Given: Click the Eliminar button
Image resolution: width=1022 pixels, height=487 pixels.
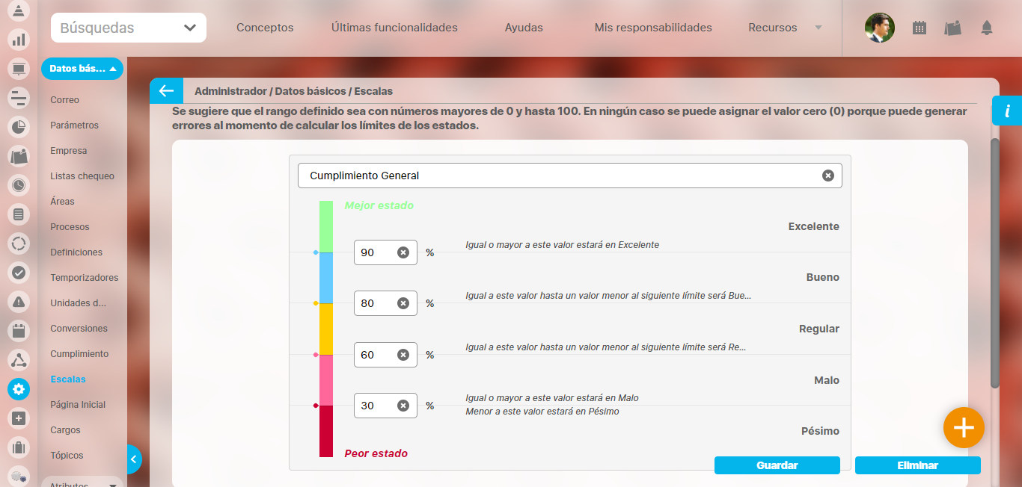Looking at the screenshot, I should tap(917, 465).
